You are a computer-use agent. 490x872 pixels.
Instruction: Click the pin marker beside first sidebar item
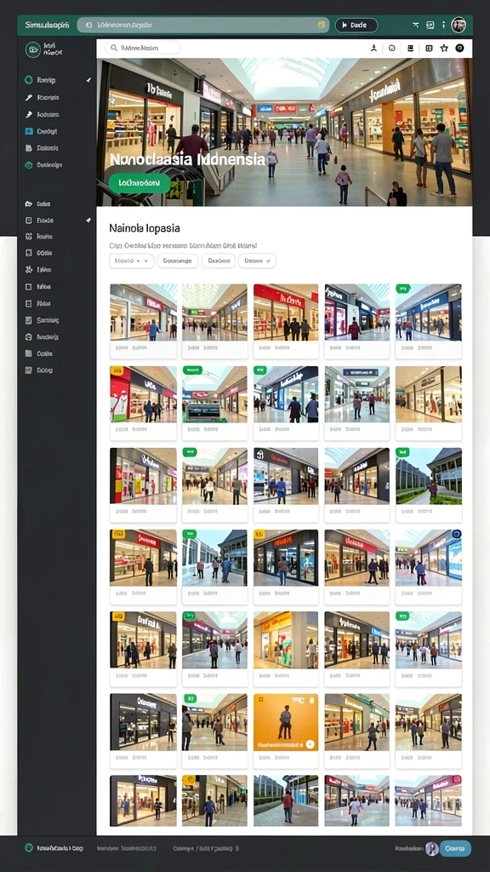(x=88, y=80)
